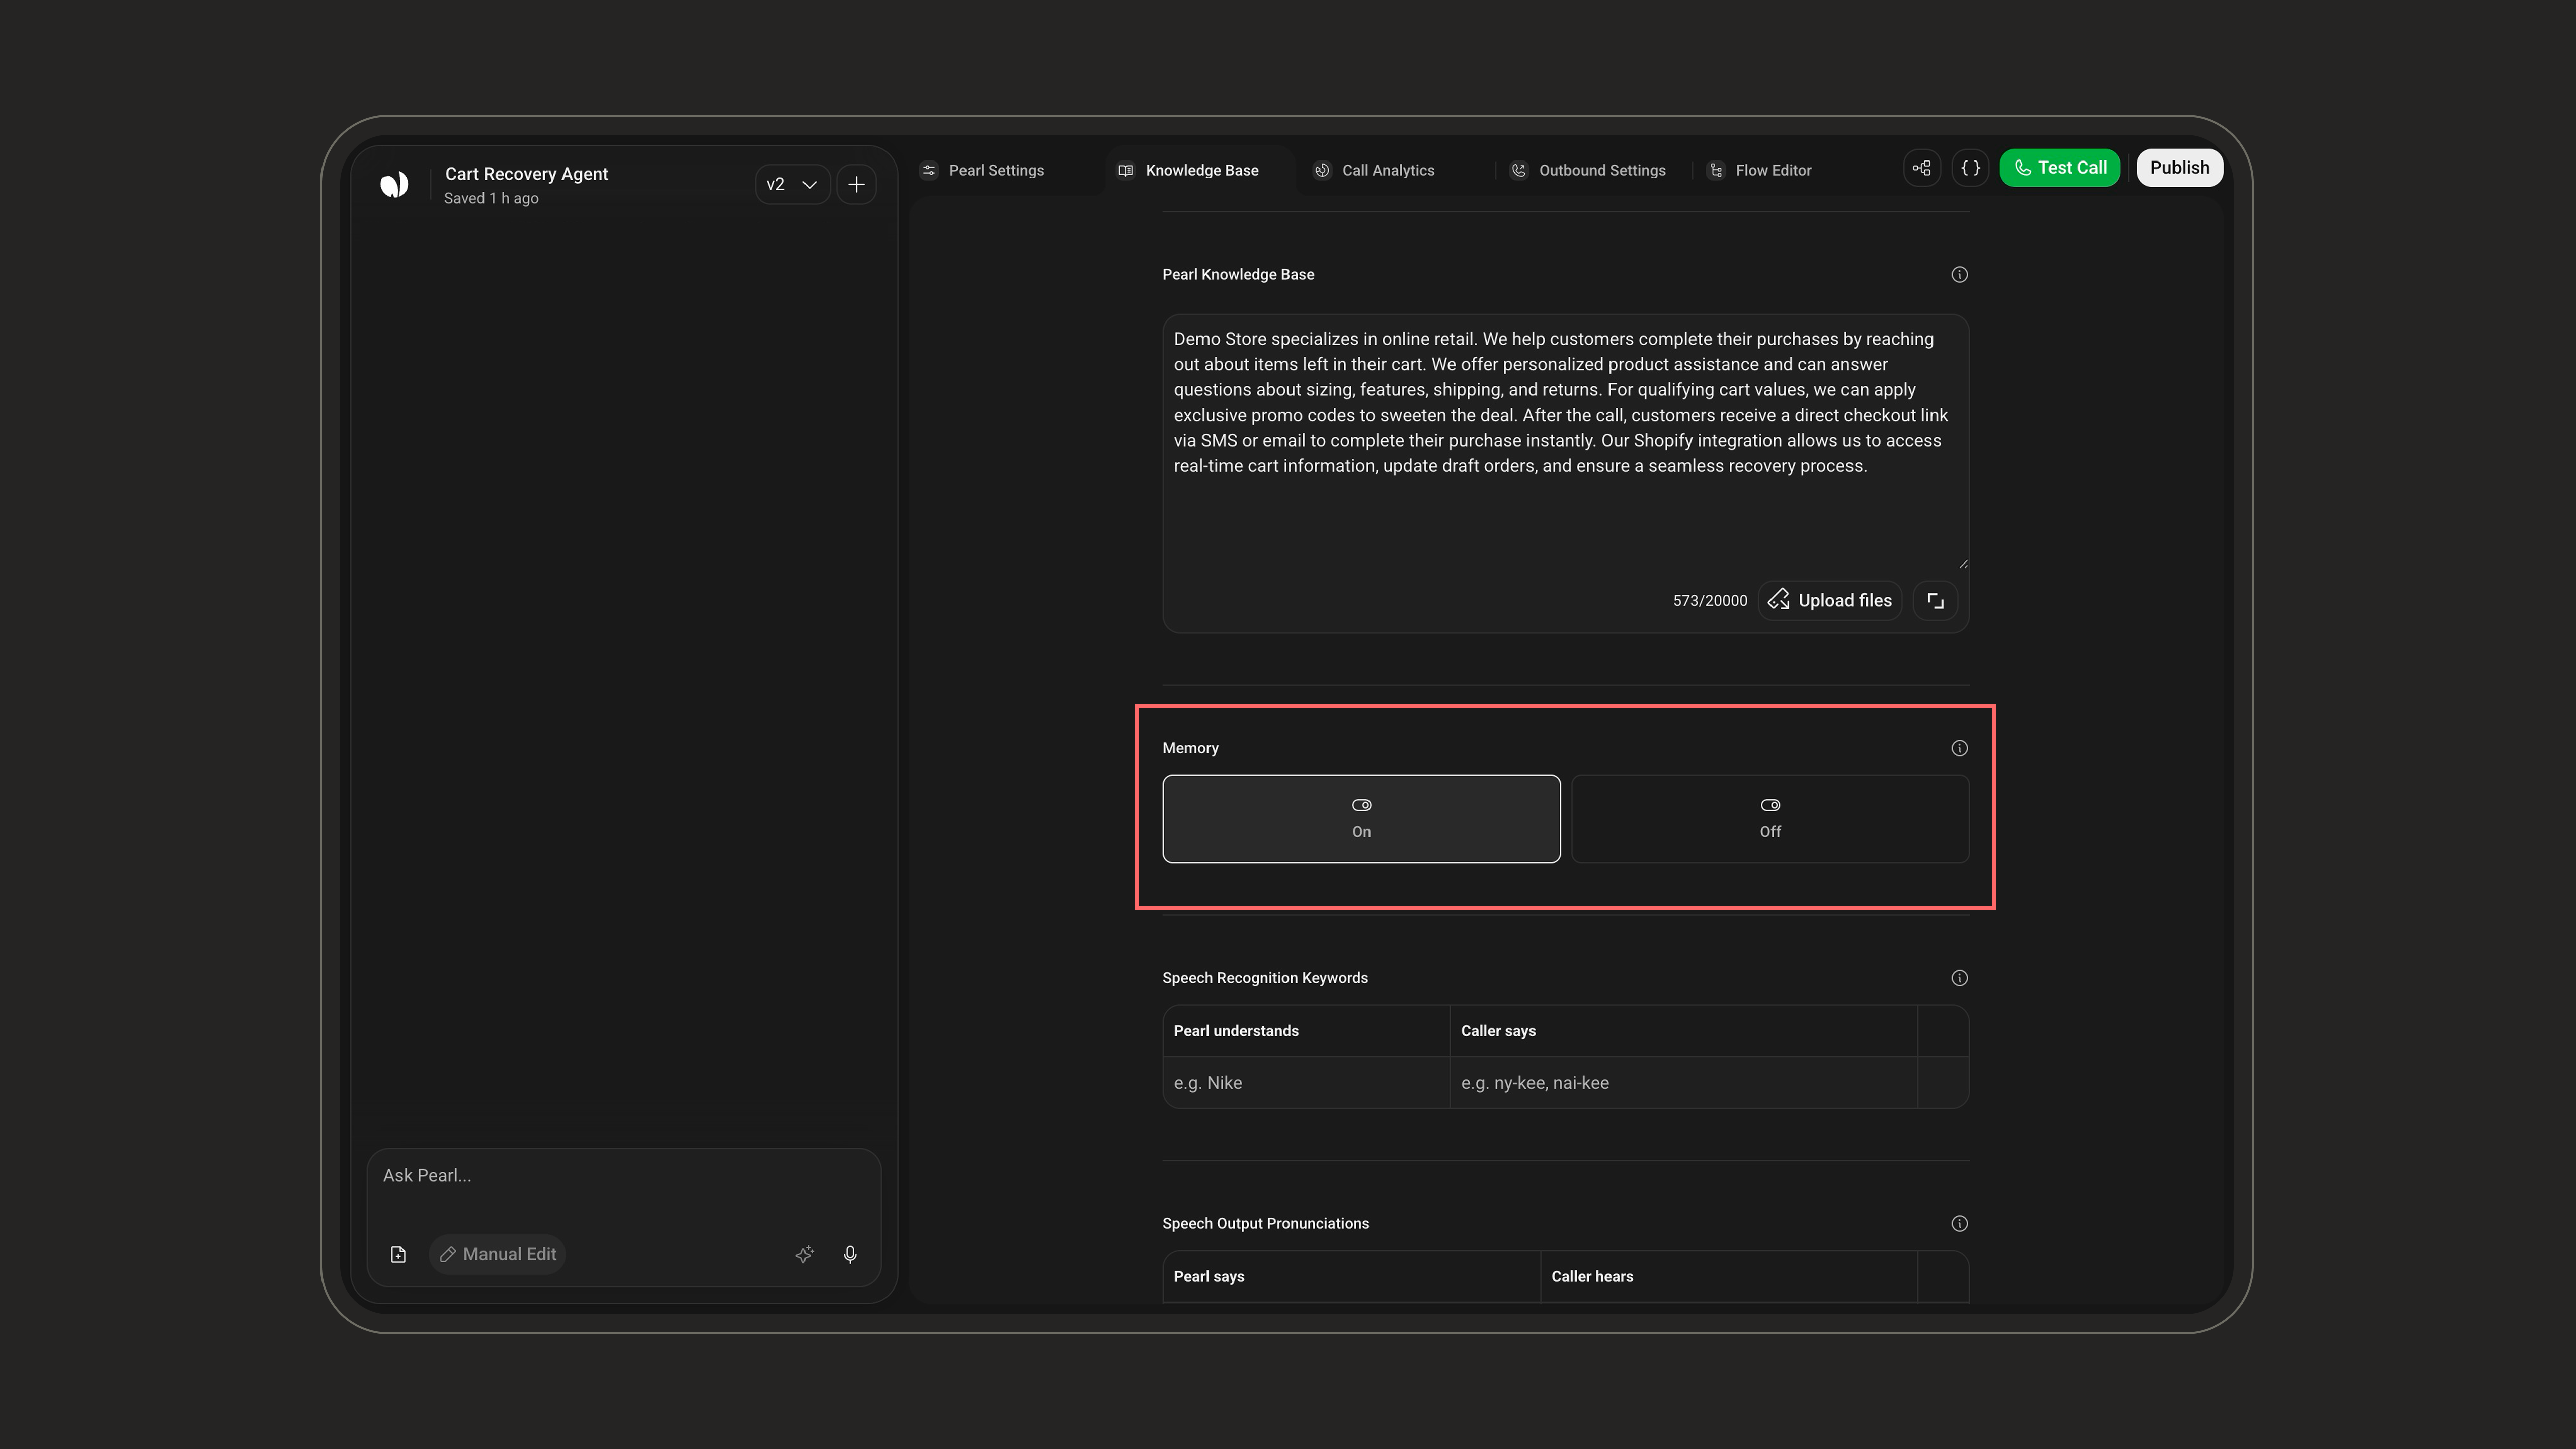Click the Upload files button
Image resolution: width=2576 pixels, height=1449 pixels.
pyautogui.click(x=1830, y=601)
